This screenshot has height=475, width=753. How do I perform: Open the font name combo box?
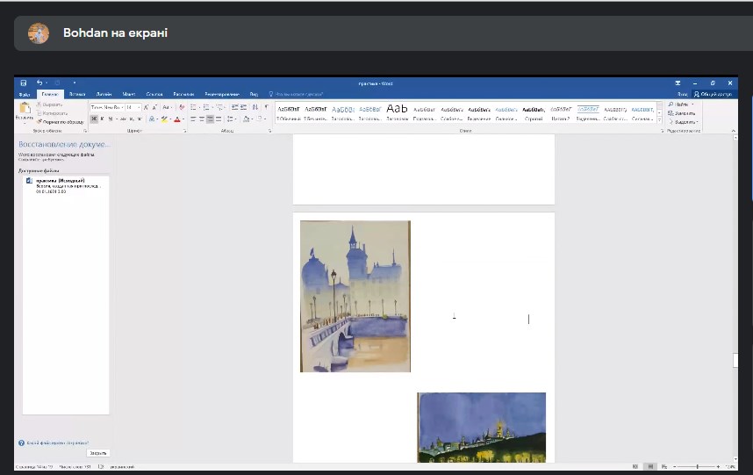click(x=108, y=108)
